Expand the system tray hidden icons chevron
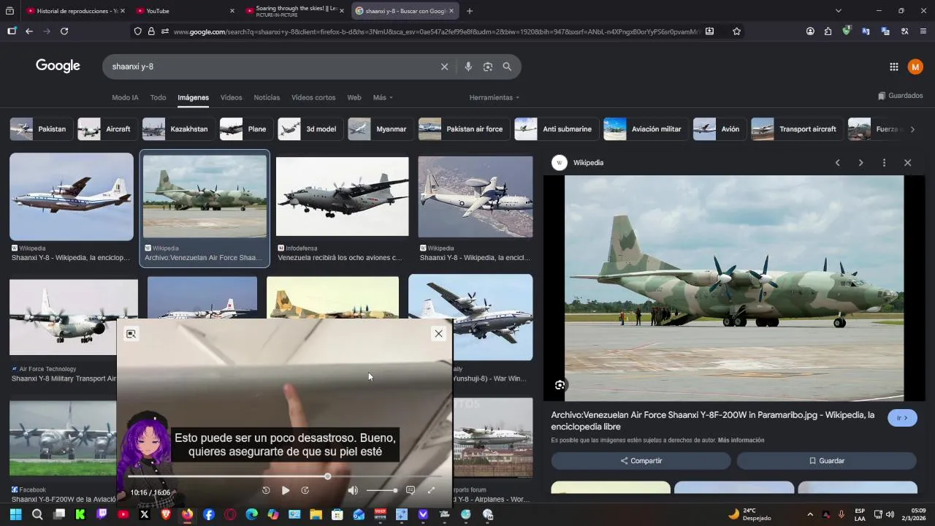 pos(810,514)
